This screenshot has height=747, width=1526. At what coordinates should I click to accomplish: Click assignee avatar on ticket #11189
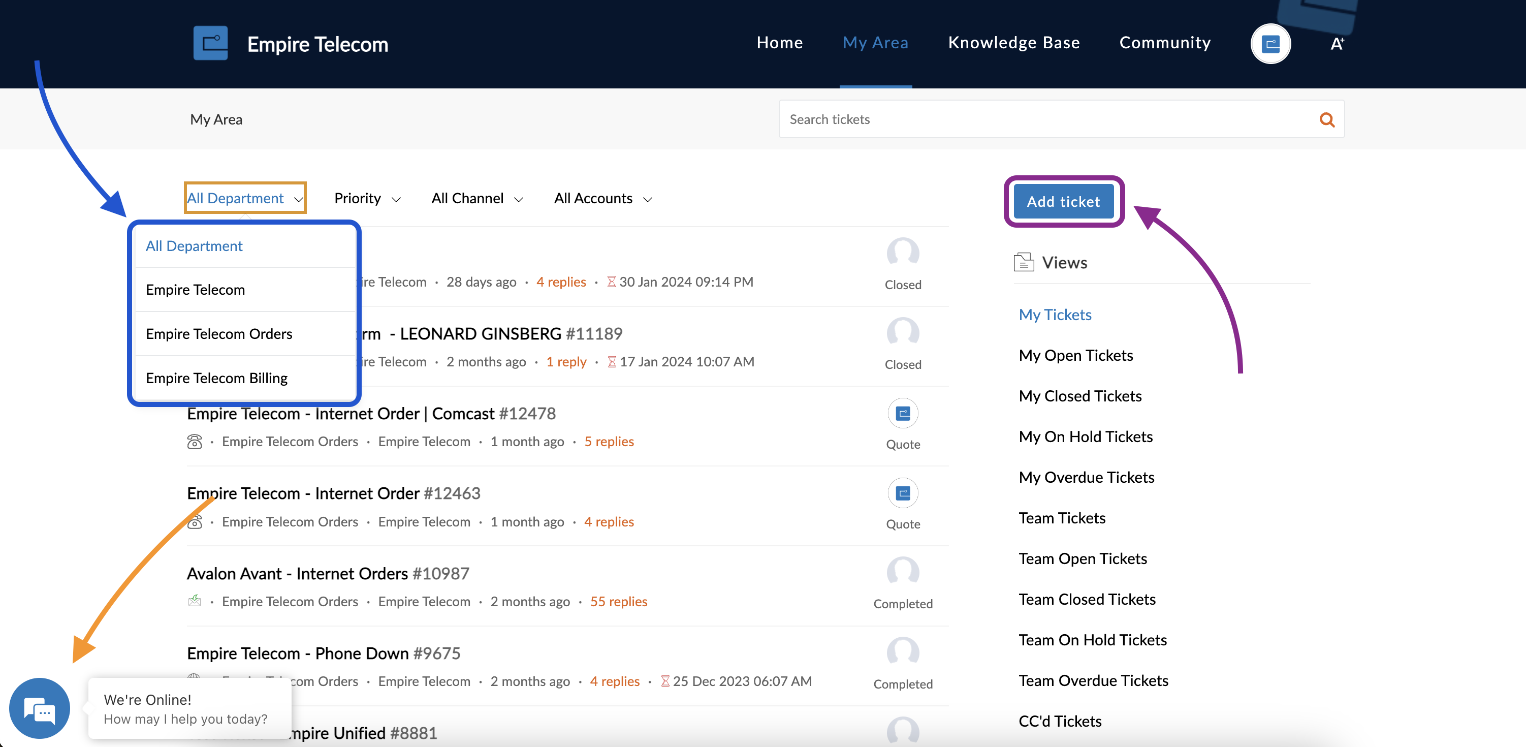coord(903,333)
